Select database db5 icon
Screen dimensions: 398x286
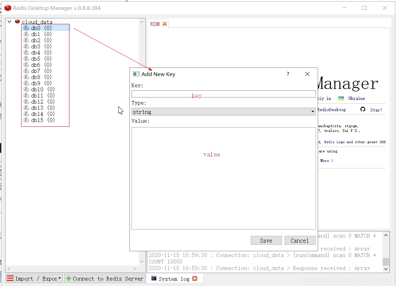pyautogui.click(x=26, y=58)
